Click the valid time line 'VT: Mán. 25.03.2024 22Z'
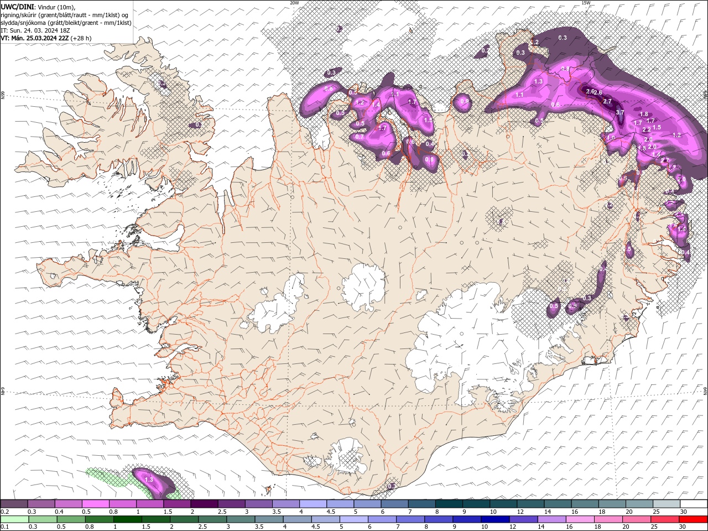 click(x=35, y=38)
